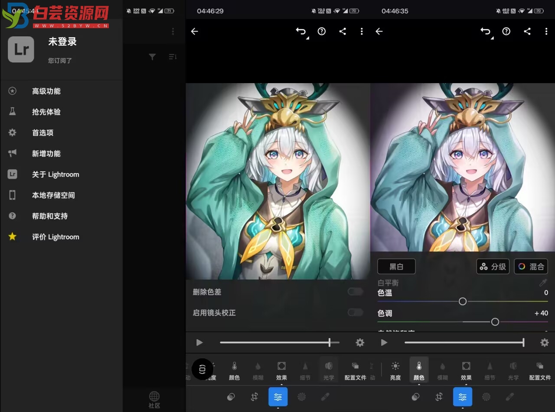Tap the three-dot menu in the left screen
The image size is (555, 412).
pyautogui.click(x=173, y=31)
